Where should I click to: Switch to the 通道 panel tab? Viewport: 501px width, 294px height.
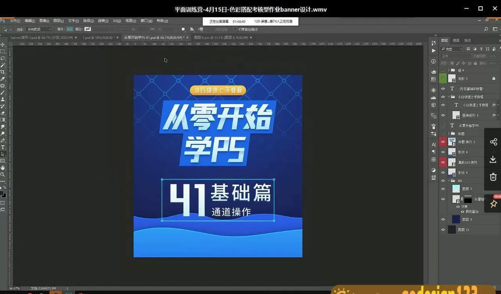pyautogui.click(x=456, y=40)
